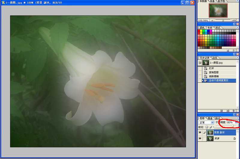Toggle lock transparent pixels checkbox
The image size is (240, 159).
click(x=207, y=127)
